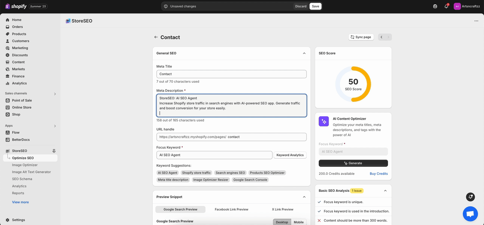Click the floating notification bell button

(x=470, y=197)
